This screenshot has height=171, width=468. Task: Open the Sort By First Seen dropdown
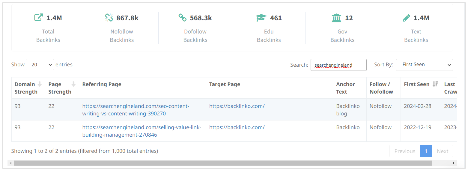(x=424, y=65)
